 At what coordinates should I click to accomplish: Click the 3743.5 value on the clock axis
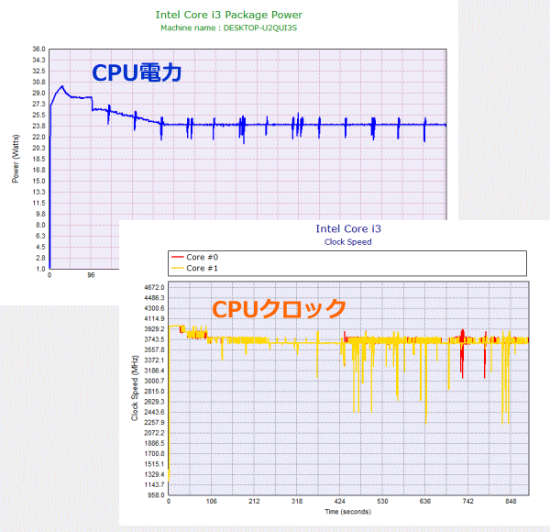click(x=154, y=339)
